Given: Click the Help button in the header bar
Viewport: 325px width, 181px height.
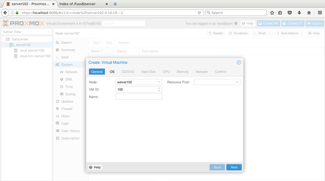Looking at the screenshot, I should (248, 23).
